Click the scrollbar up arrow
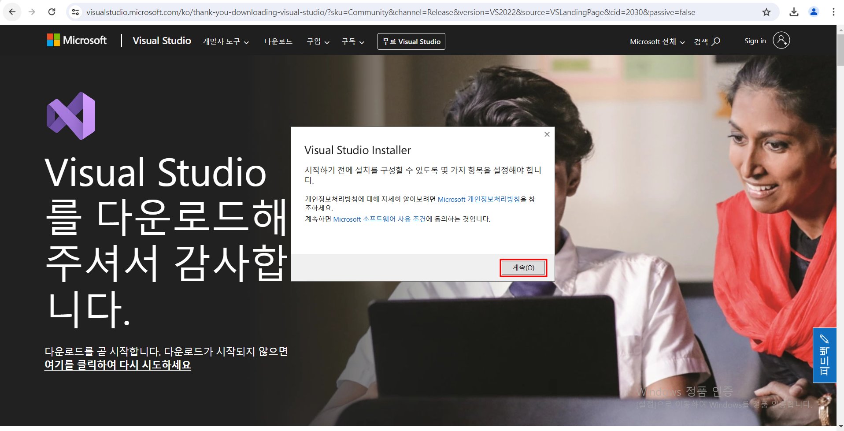The width and height of the screenshot is (844, 431). click(840, 29)
